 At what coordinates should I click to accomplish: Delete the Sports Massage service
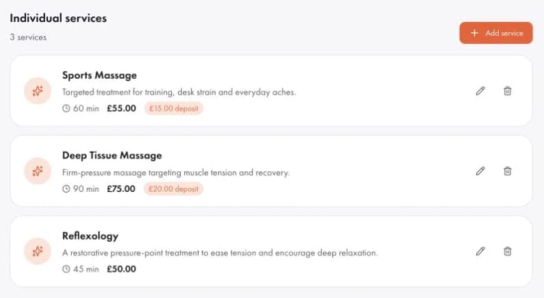click(x=507, y=91)
